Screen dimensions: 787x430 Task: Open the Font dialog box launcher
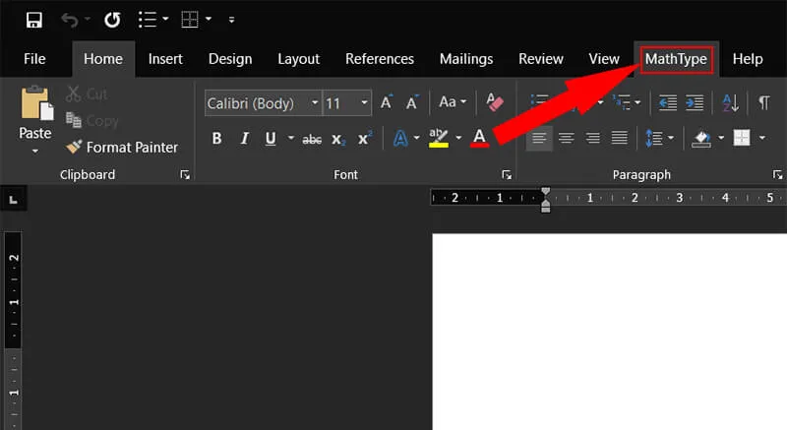(x=507, y=175)
